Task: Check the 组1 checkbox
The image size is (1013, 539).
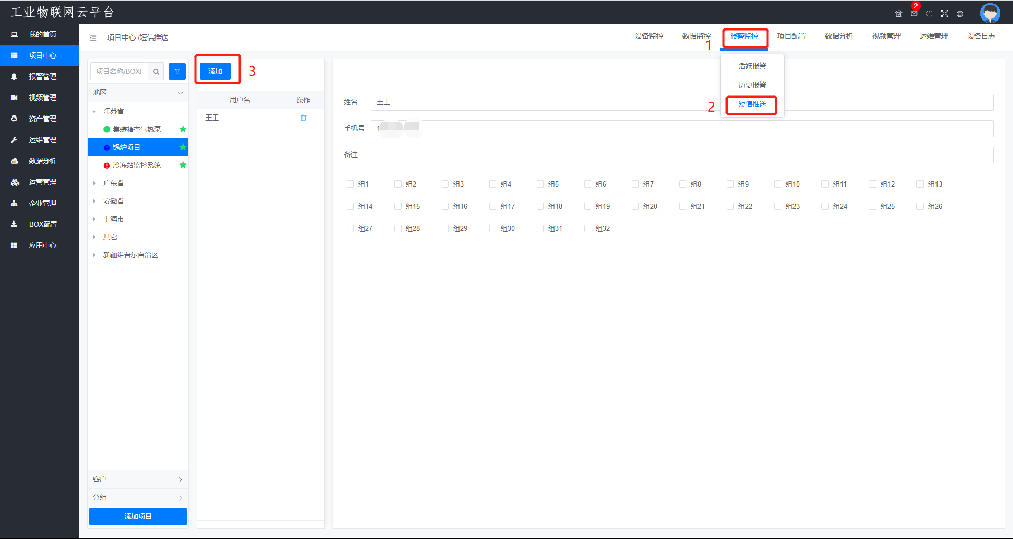Action: coord(350,184)
